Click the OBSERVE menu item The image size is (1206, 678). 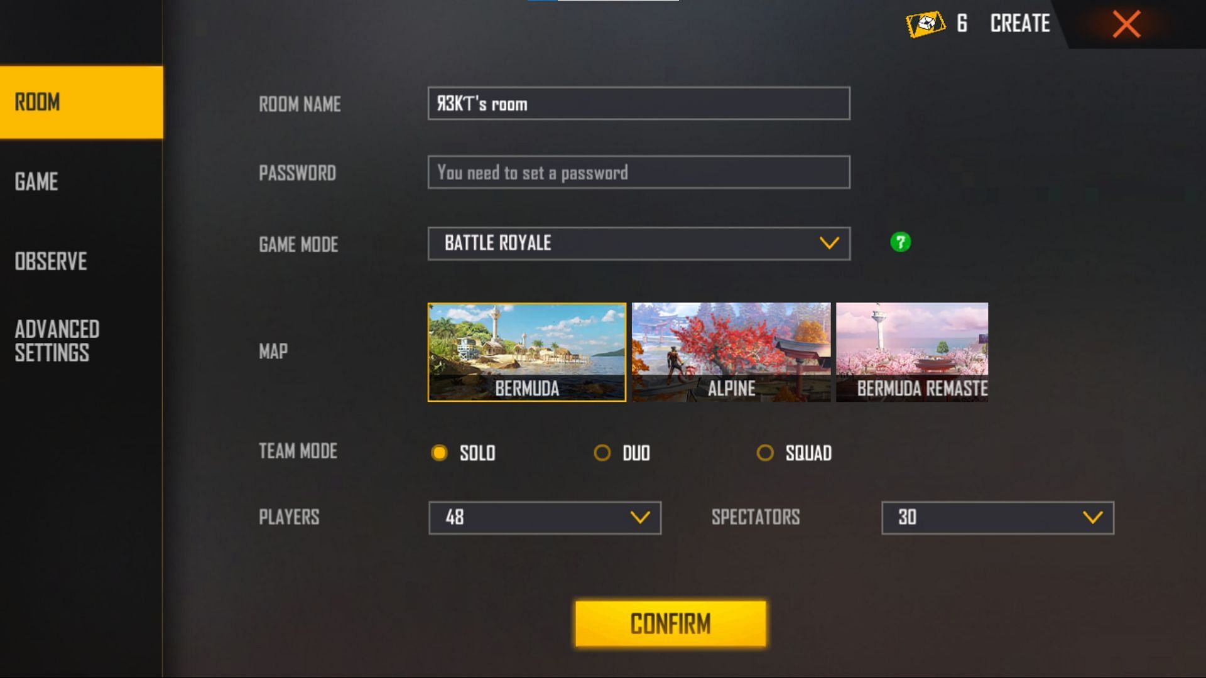[x=52, y=260]
